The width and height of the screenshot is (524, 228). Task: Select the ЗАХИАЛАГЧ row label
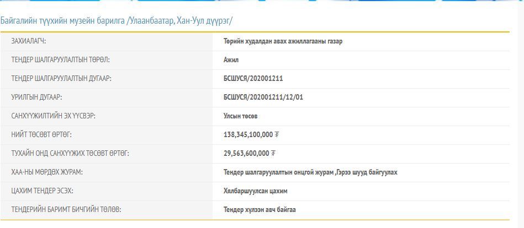[x=28, y=41]
